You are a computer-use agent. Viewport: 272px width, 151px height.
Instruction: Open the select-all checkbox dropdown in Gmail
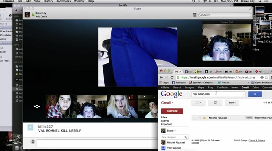pos(198,103)
